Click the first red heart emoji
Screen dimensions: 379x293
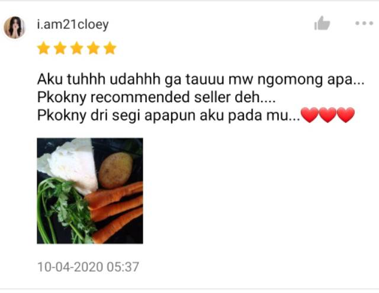click(x=310, y=115)
